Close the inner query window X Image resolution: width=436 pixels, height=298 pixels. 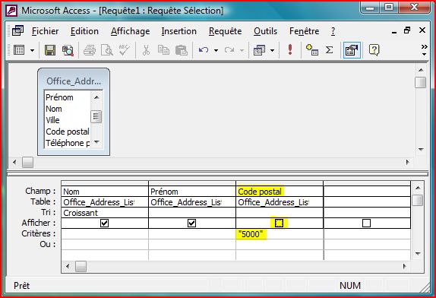422,30
